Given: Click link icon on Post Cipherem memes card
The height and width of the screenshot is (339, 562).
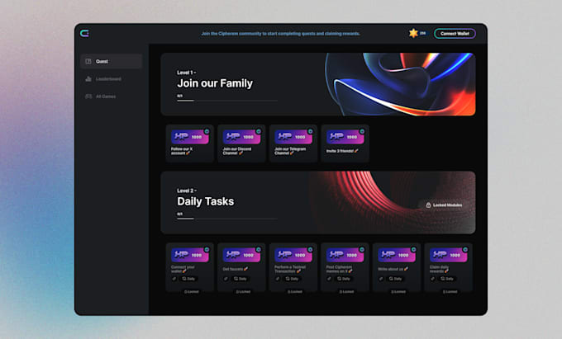Looking at the screenshot, I should coord(329,279).
